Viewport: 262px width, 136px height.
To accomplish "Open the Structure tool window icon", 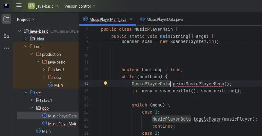I will pos(6,35).
